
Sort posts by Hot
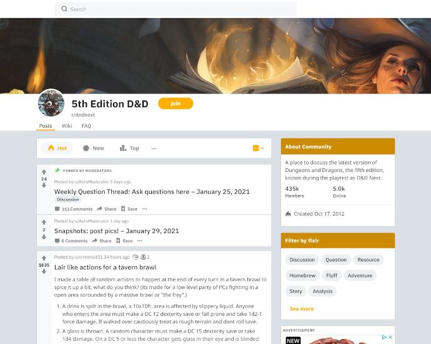(57, 148)
